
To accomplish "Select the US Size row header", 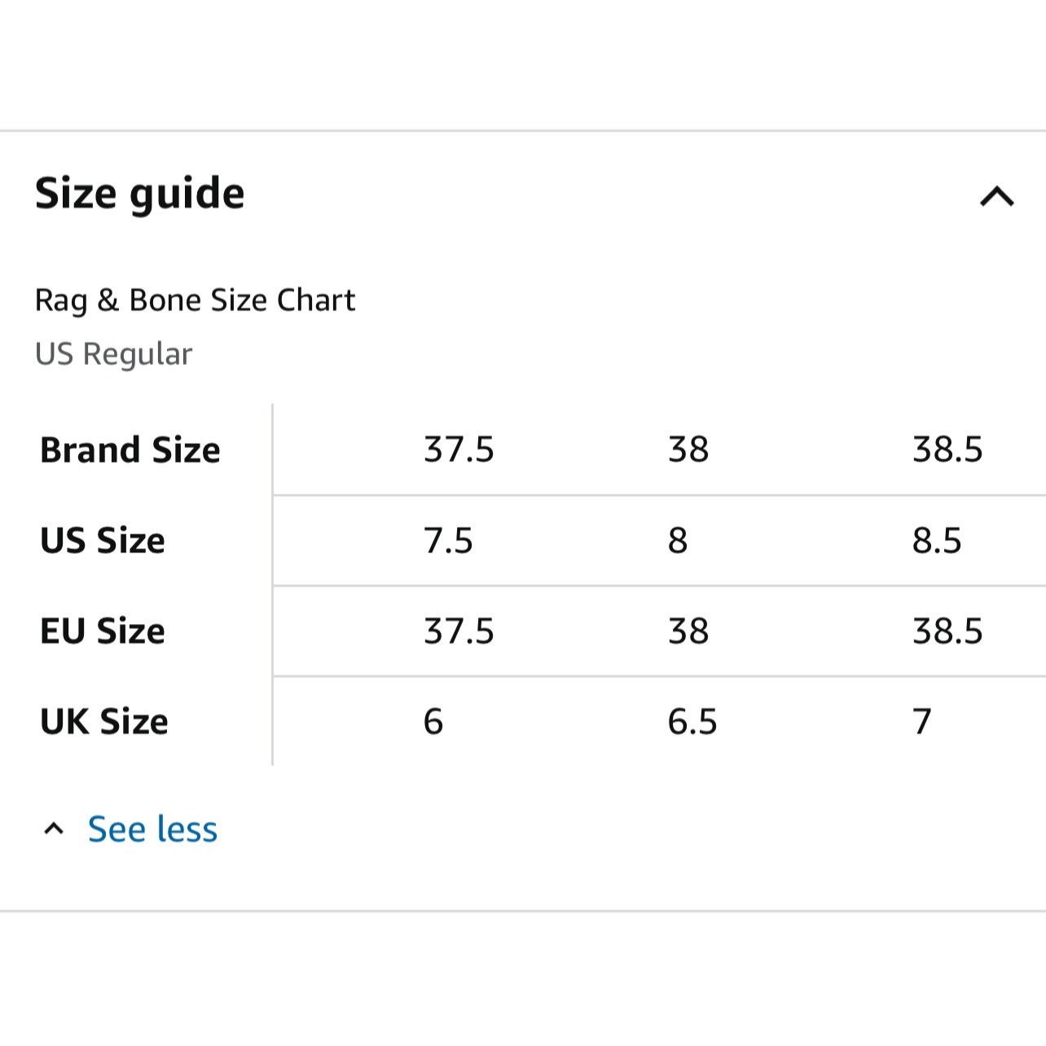I will pyautogui.click(x=103, y=540).
